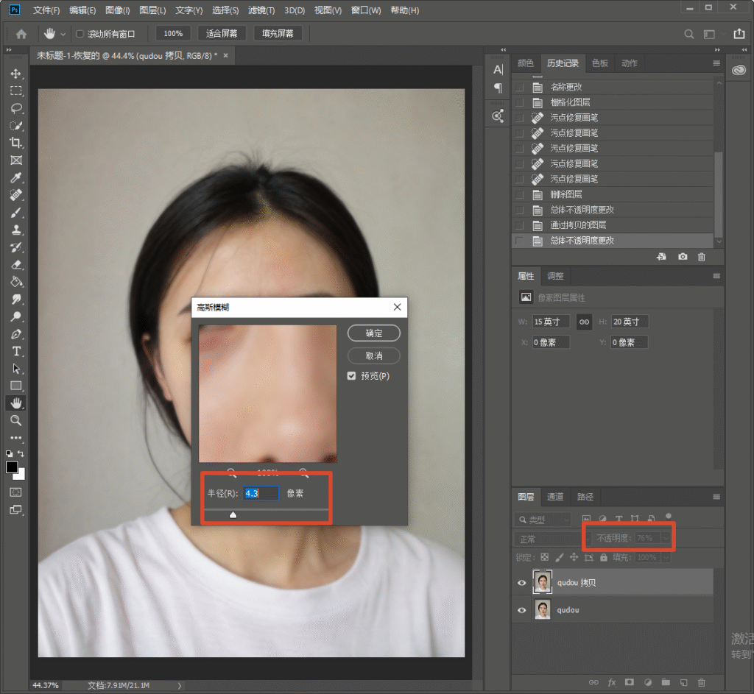Toggle history source box for 删除图层

pos(519,194)
